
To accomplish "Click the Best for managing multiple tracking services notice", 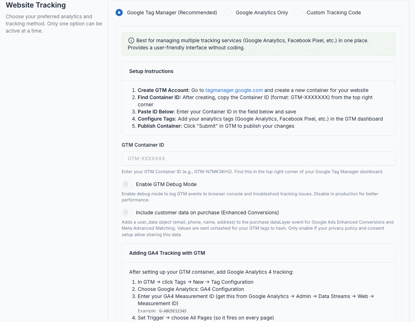I will click(259, 44).
